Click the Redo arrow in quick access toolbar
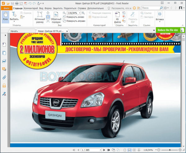The height and width of the screenshot is (153, 186). tap(34, 3)
